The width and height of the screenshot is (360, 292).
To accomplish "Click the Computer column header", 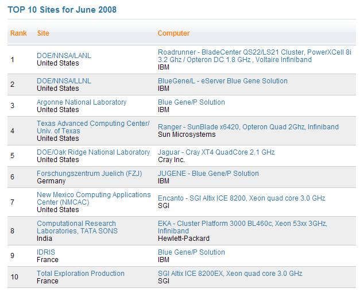I will pyautogui.click(x=173, y=33).
